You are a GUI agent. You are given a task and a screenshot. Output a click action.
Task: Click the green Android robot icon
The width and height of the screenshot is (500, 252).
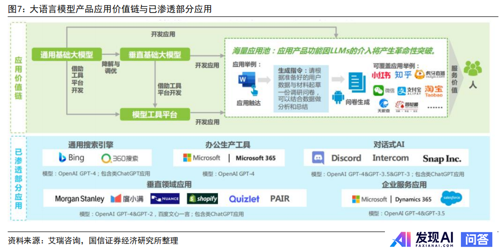338,97
